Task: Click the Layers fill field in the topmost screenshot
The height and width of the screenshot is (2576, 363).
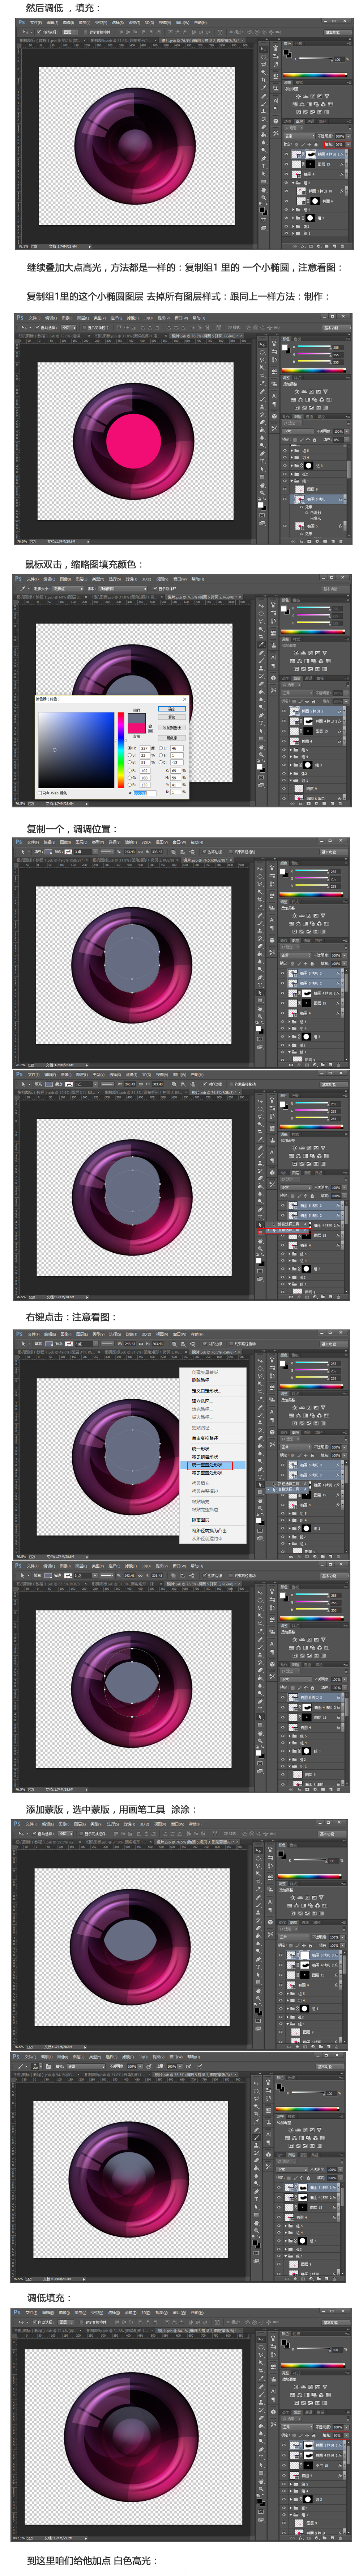Action: [341, 145]
